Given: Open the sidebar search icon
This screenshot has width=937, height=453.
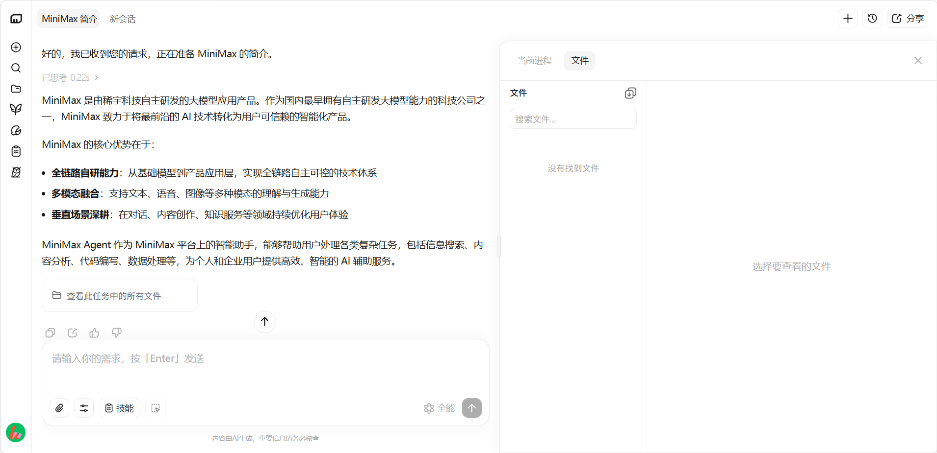Looking at the screenshot, I should 16,68.
